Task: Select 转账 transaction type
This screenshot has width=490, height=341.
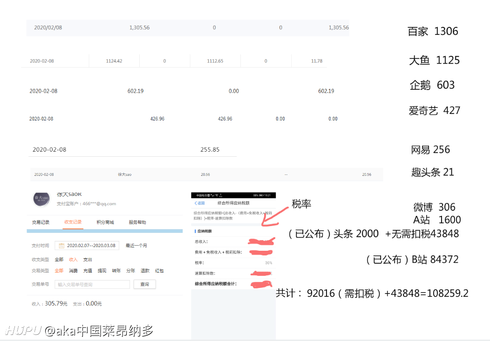Action: tap(116, 270)
